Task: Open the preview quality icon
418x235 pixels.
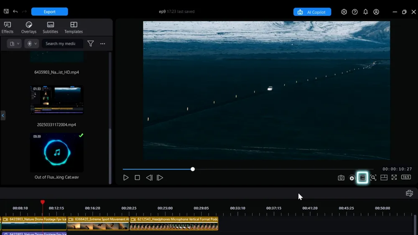Action: [x=352, y=178]
